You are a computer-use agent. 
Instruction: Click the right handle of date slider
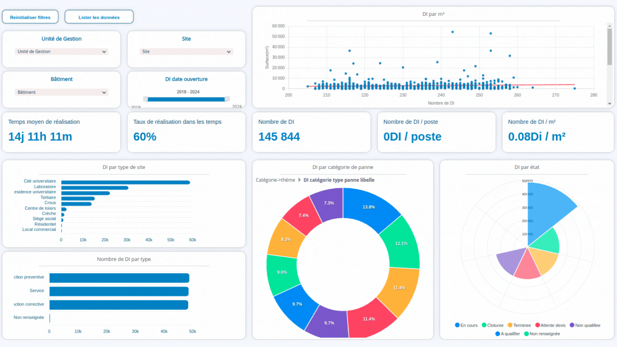click(x=227, y=99)
